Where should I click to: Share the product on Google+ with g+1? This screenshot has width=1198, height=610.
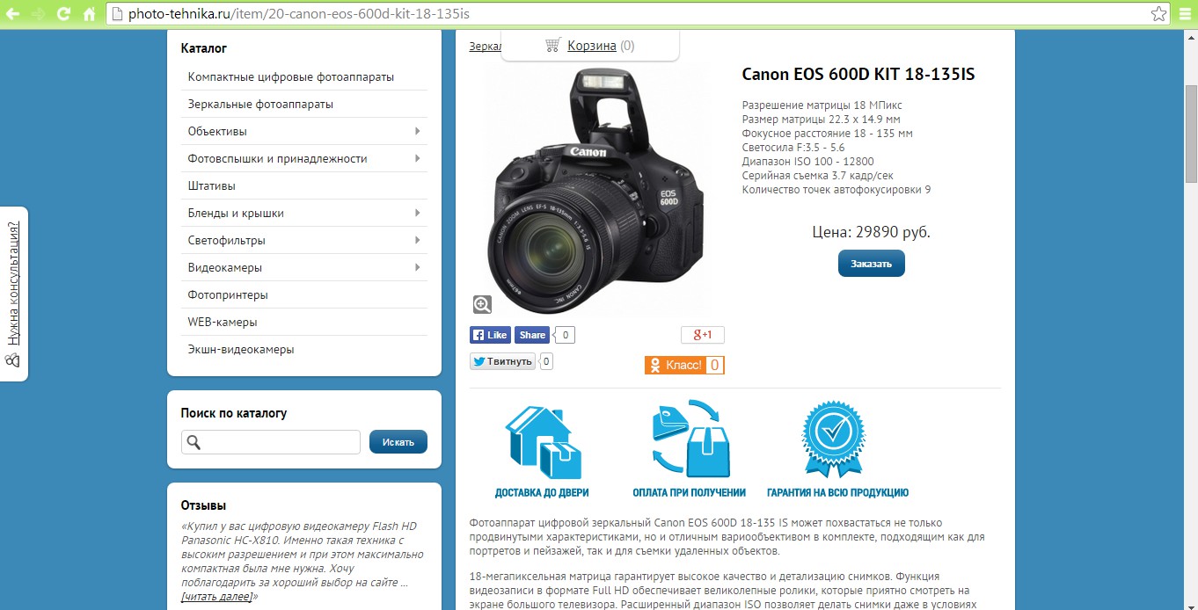pyautogui.click(x=703, y=334)
